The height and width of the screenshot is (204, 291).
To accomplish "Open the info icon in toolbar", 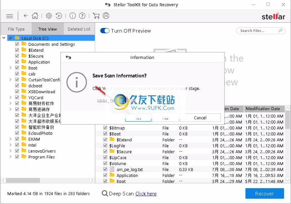I will 73,16.
